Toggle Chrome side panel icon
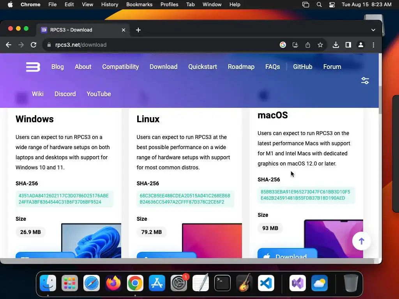The image size is (399, 299). pos(348,45)
